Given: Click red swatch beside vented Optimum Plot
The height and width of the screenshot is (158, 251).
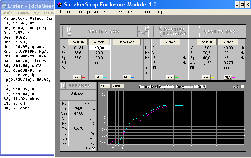Looking at the screenshot, I should coord(83,78).
